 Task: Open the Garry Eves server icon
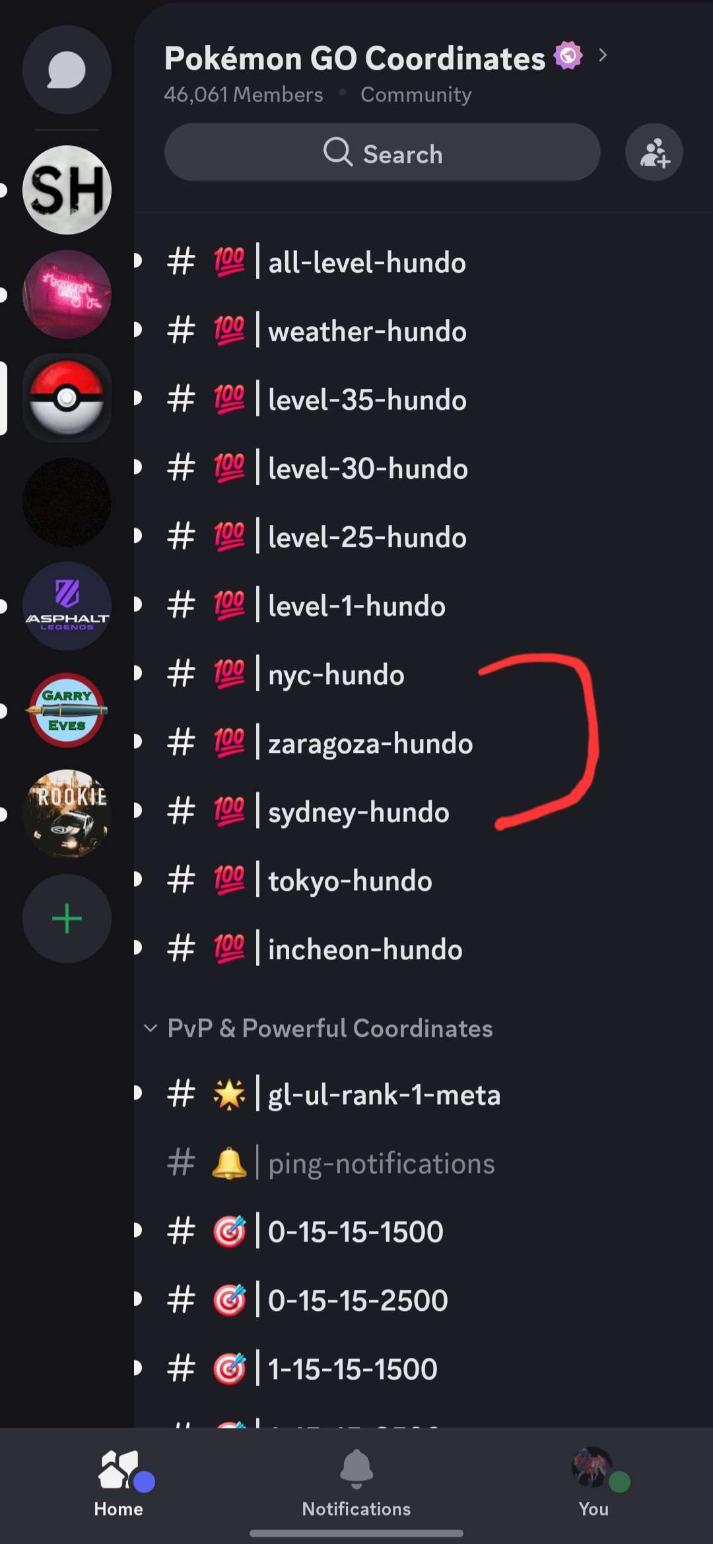tap(67, 711)
